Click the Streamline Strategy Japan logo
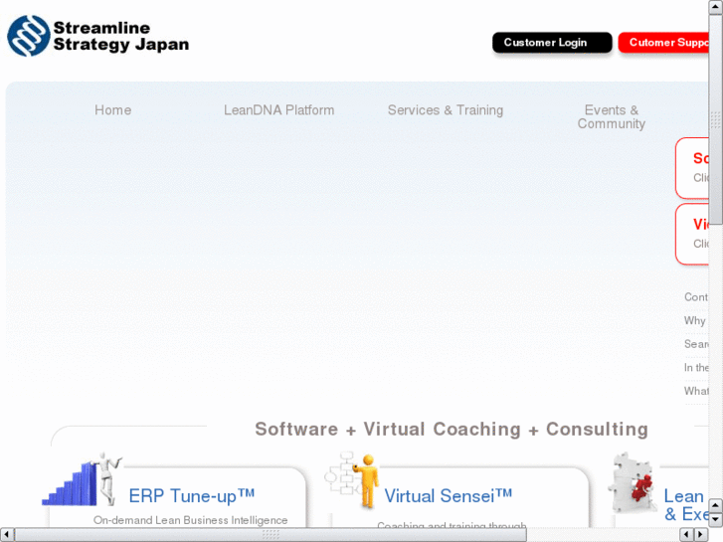The height and width of the screenshot is (542, 723). [97, 36]
